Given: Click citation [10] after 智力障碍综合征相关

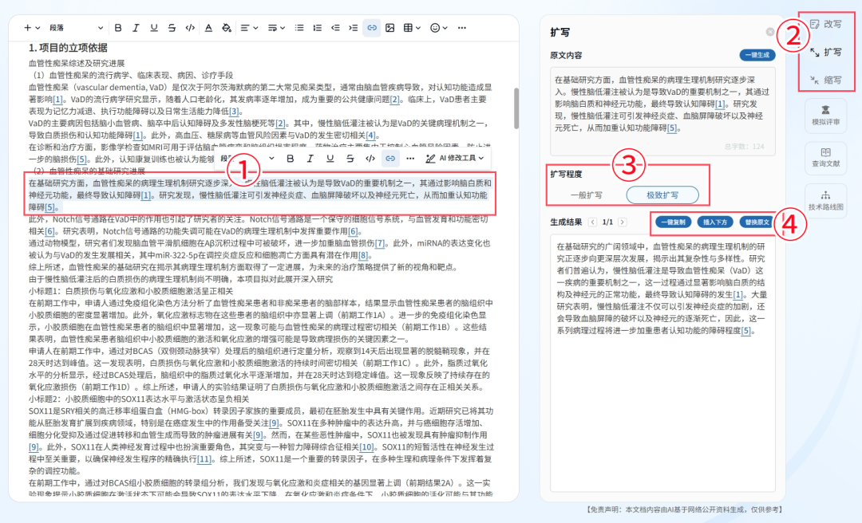Looking at the screenshot, I should [x=366, y=446].
